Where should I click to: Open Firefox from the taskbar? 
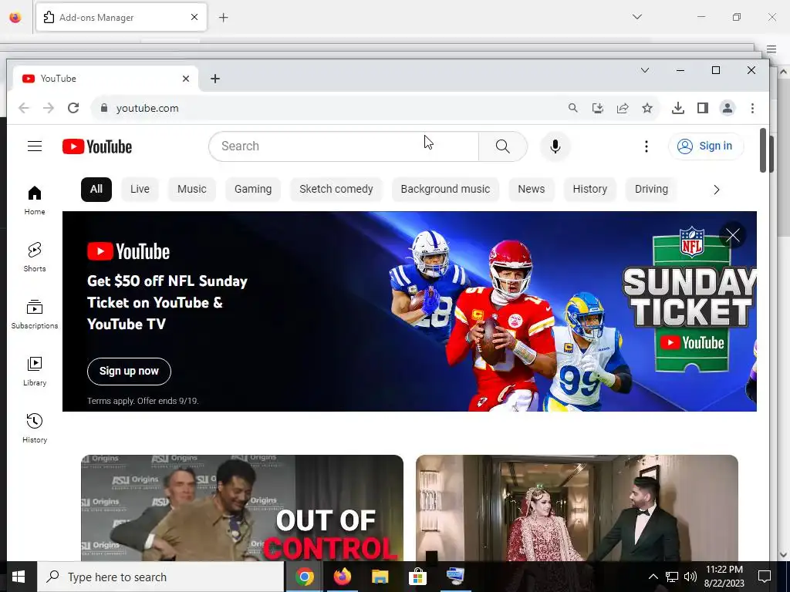342,577
